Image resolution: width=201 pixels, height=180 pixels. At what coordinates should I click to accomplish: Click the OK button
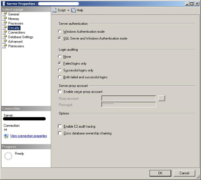click(160, 173)
